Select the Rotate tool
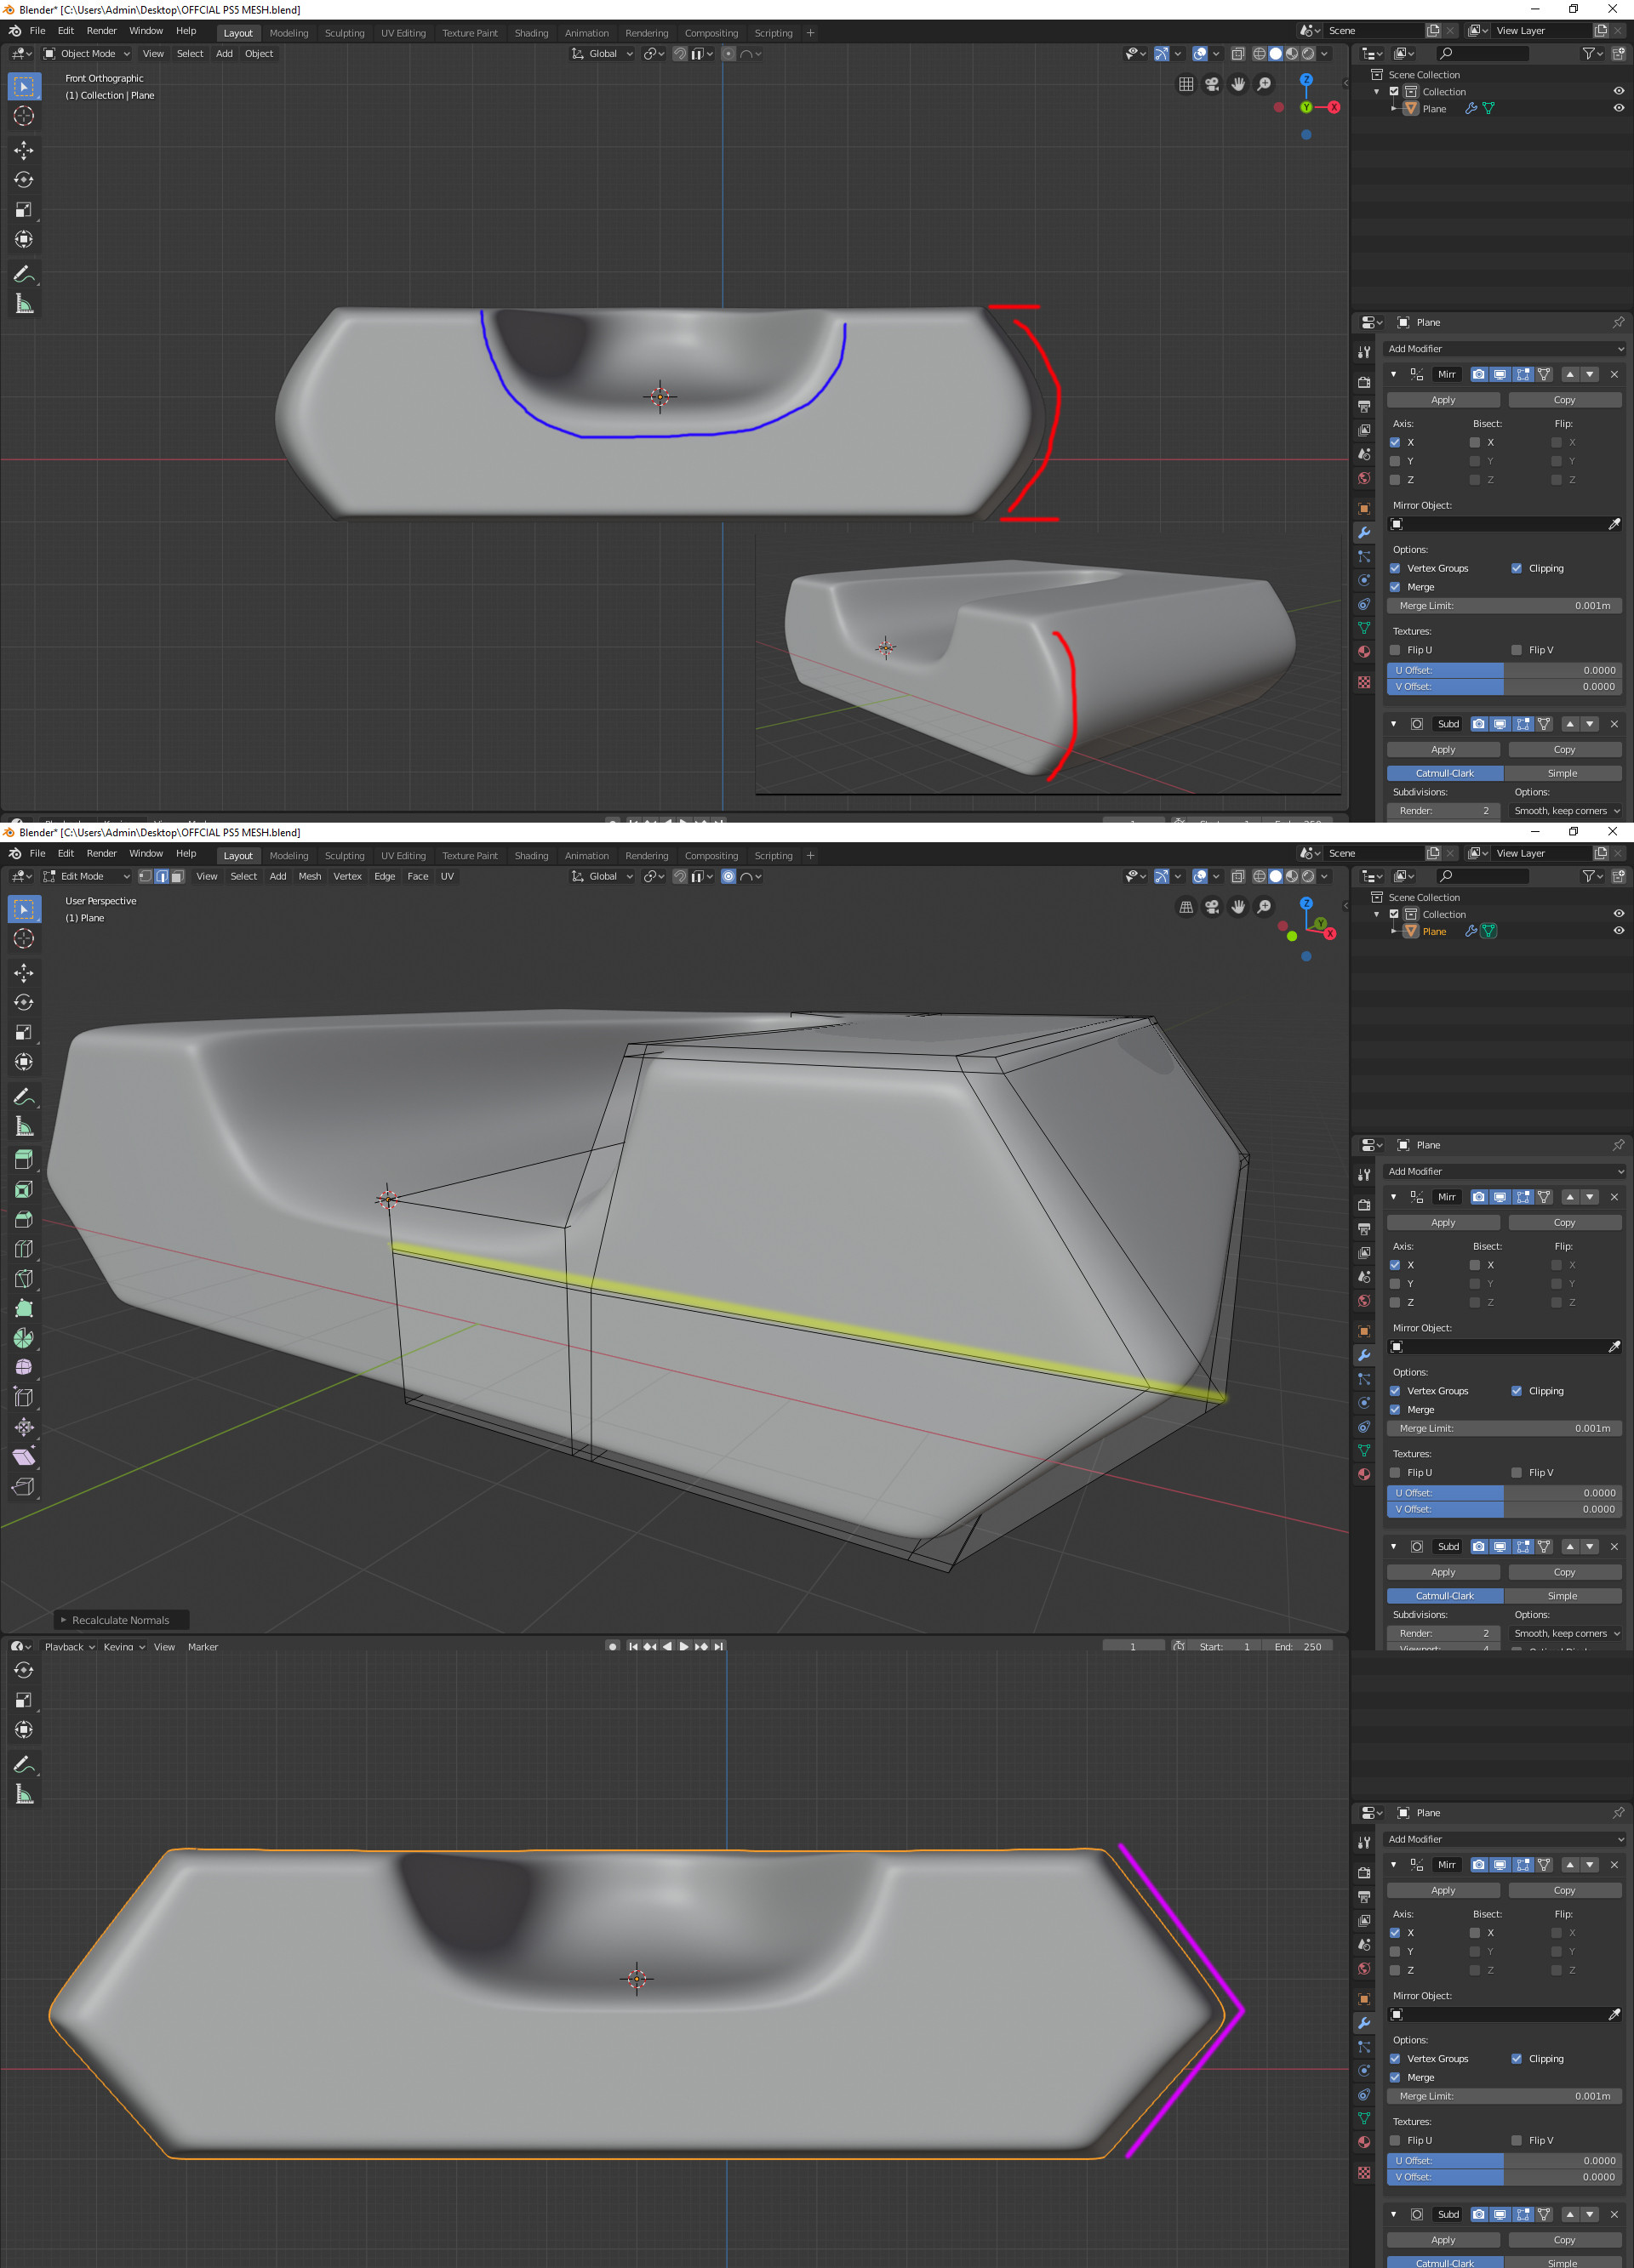The width and height of the screenshot is (1634, 2268). click(24, 180)
